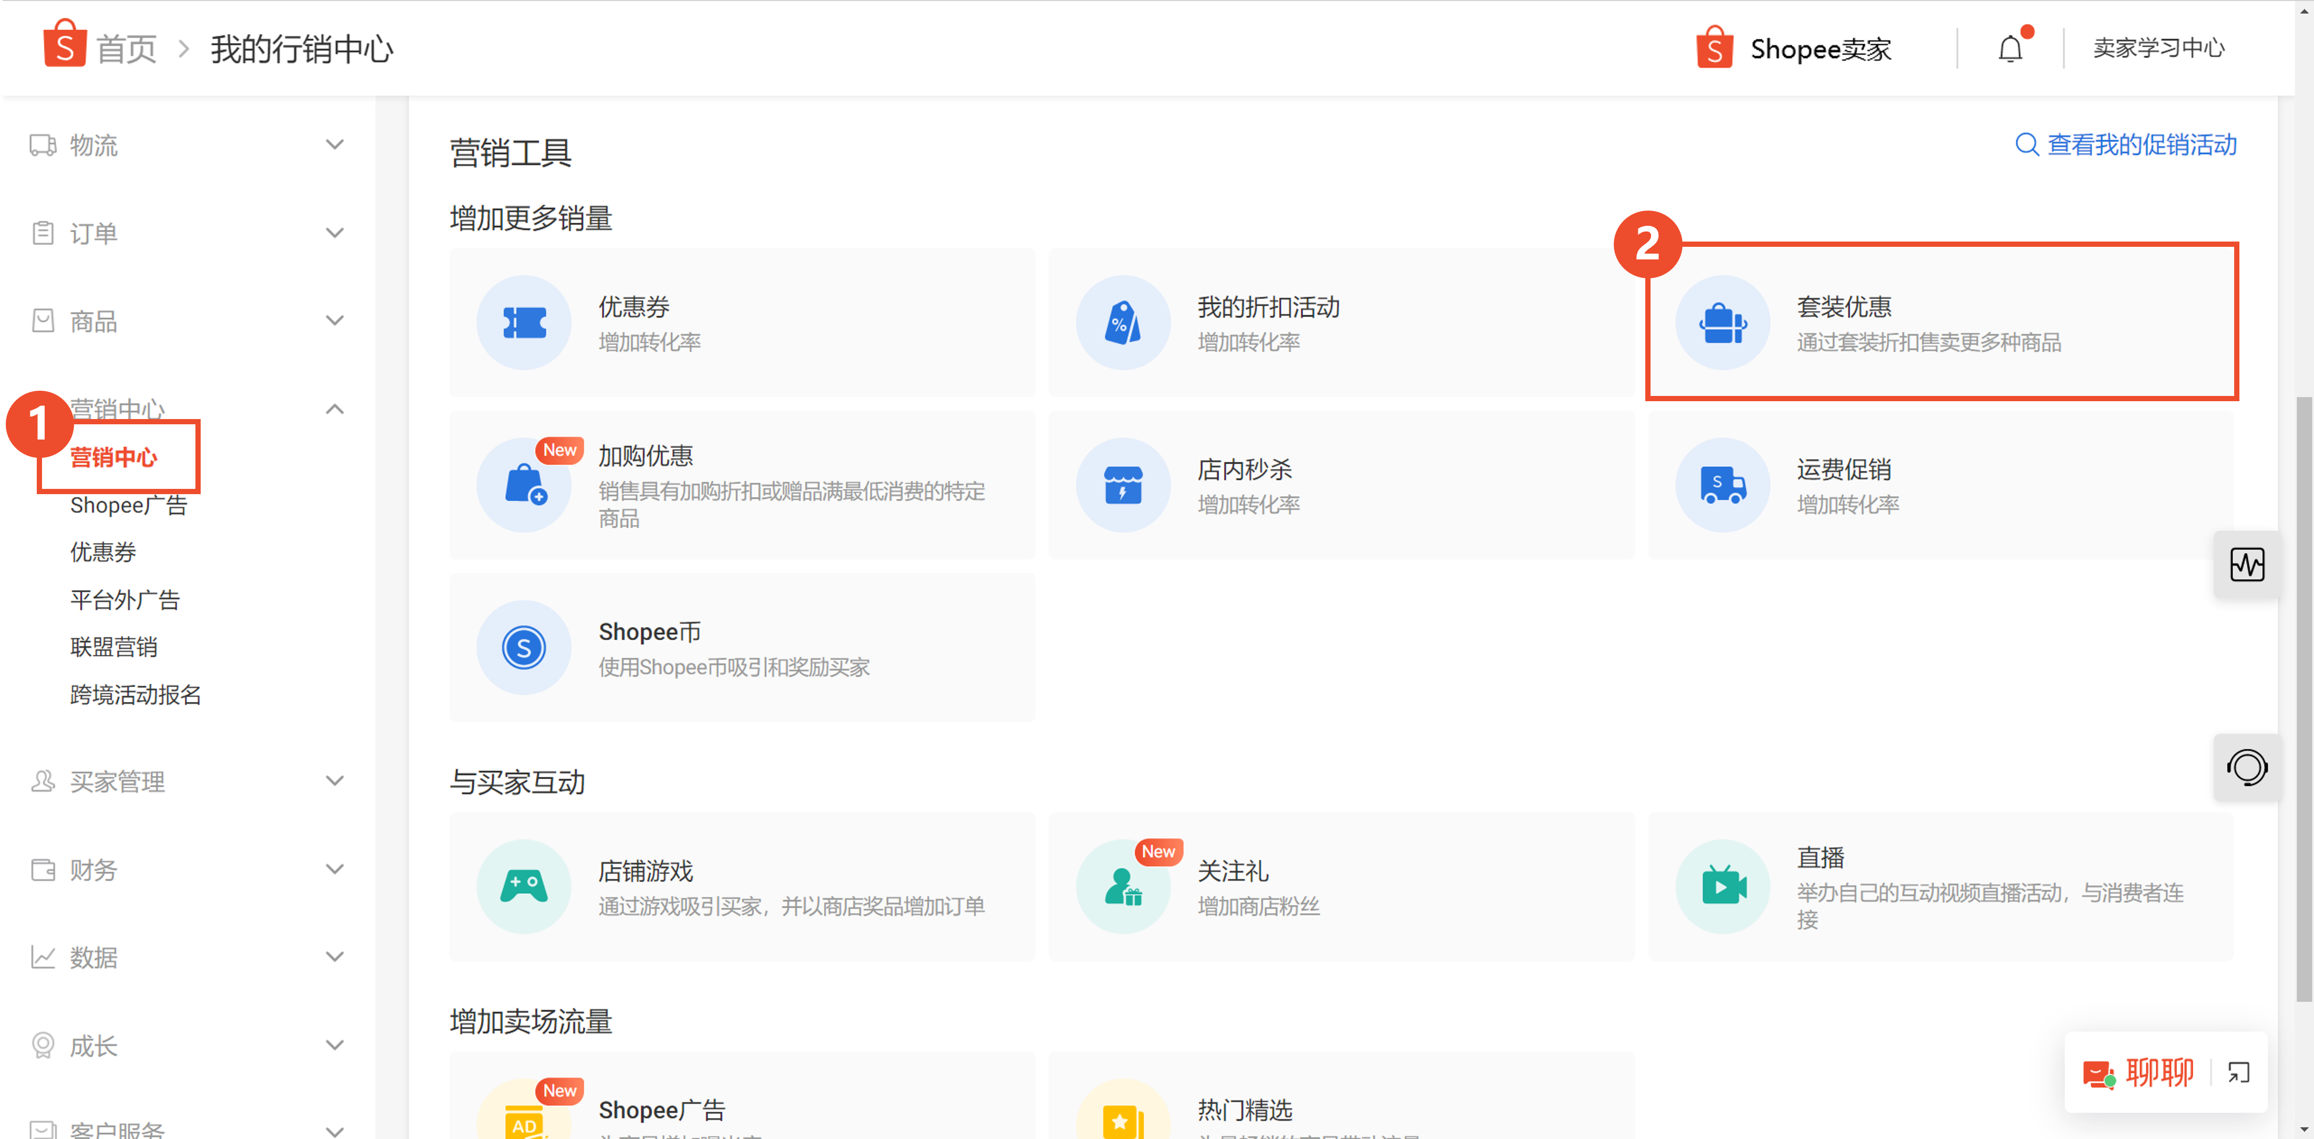This screenshot has width=2314, height=1139.
Task: Click the 商品 bag sidebar icon
Action: [x=42, y=321]
